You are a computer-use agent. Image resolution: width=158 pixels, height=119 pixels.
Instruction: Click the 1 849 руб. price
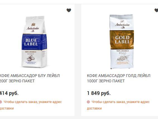(99, 93)
